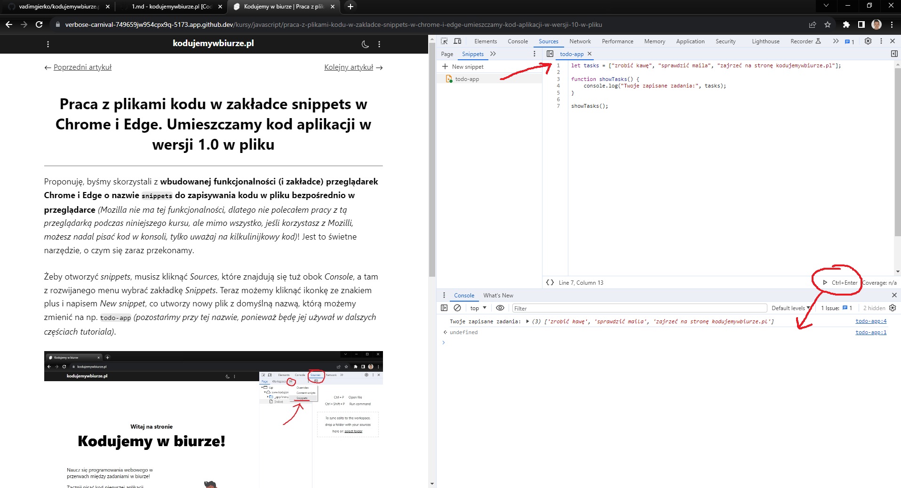The height and width of the screenshot is (488, 901).
Task: Open the Lighthouse tab
Action: click(765, 41)
